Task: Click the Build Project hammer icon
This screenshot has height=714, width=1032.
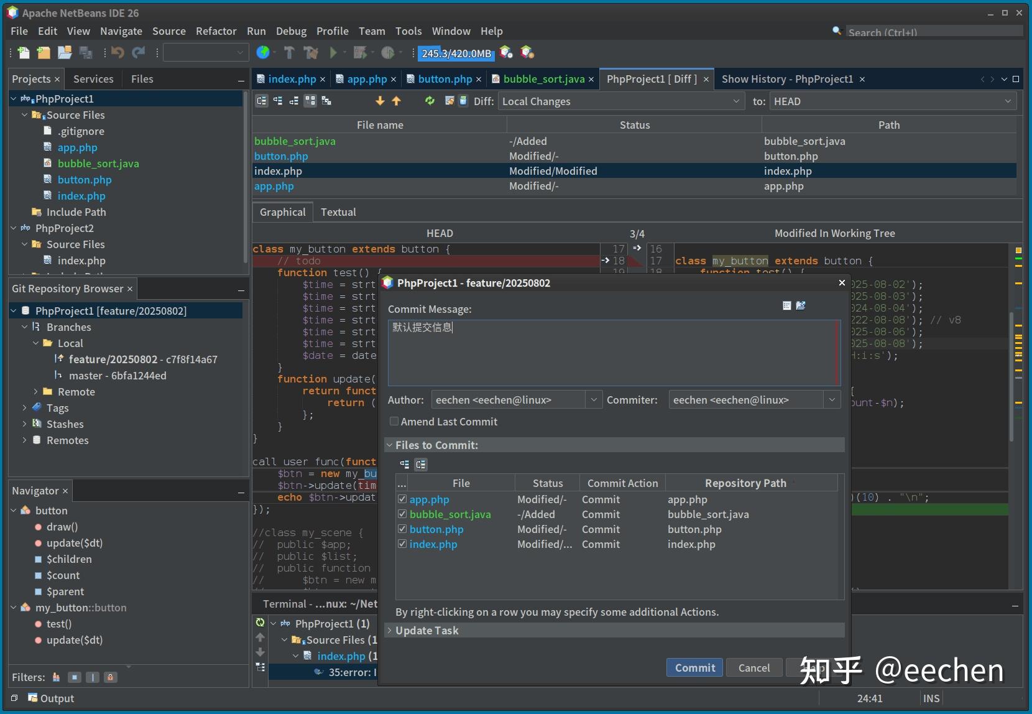Action: [x=289, y=53]
